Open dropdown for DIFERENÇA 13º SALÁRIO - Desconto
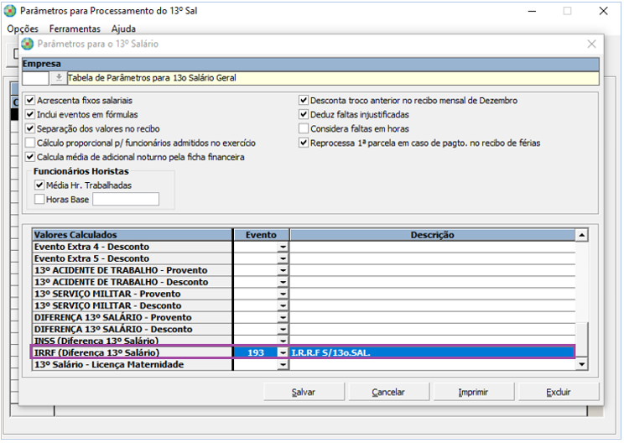Screen dimensions: 624x443 pyautogui.click(x=283, y=329)
